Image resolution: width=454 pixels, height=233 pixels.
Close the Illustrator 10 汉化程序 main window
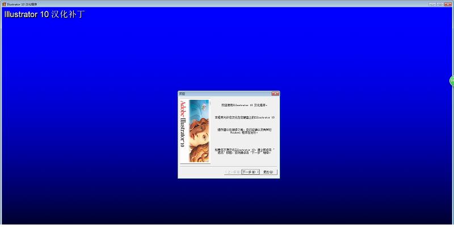(448, 5)
